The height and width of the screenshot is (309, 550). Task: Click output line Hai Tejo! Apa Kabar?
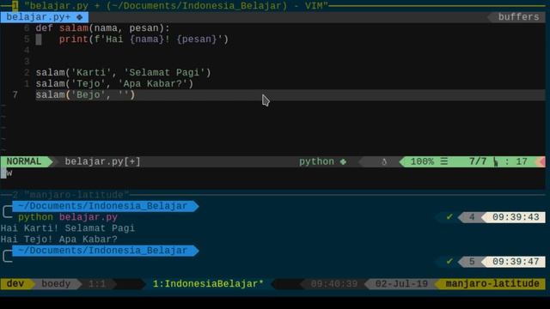(59, 239)
